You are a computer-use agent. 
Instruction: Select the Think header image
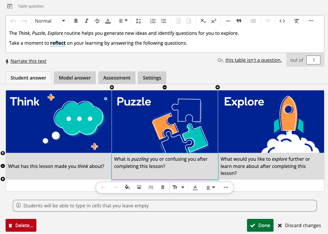(59, 122)
